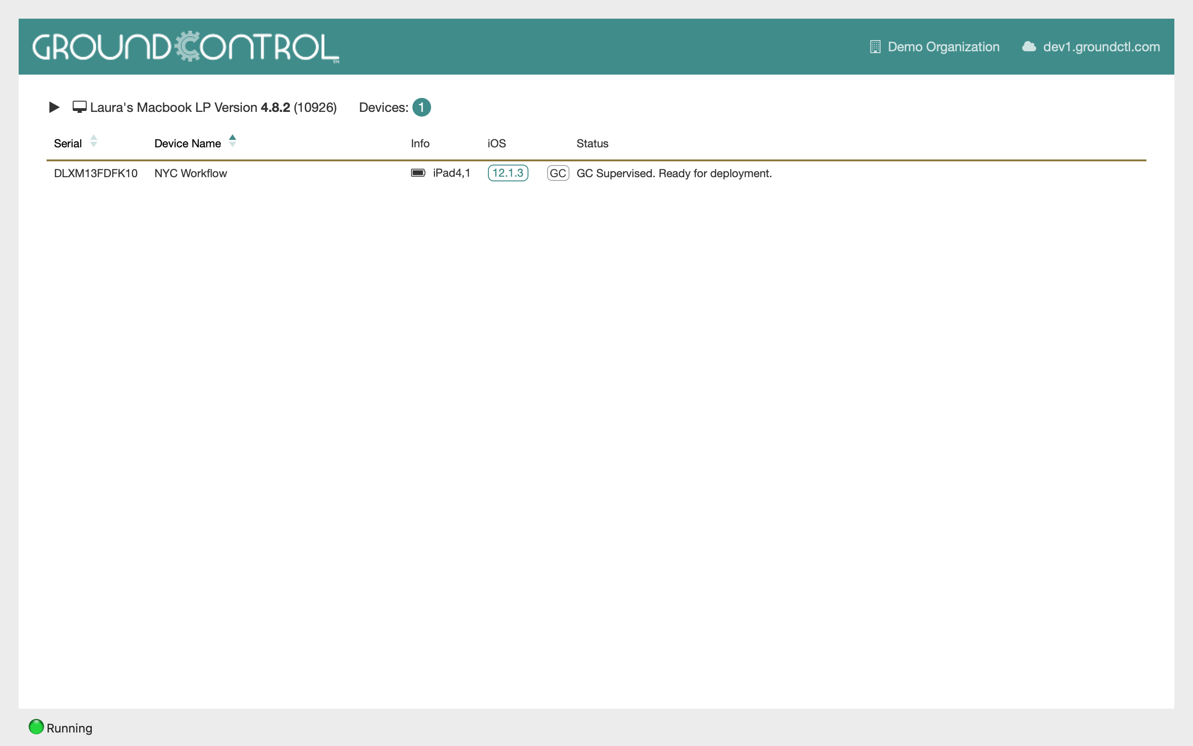The height and width of the screenshot is (746, 1193).
Task: Select the NYC Workflow device name
Action: click(x=190, y=173)
